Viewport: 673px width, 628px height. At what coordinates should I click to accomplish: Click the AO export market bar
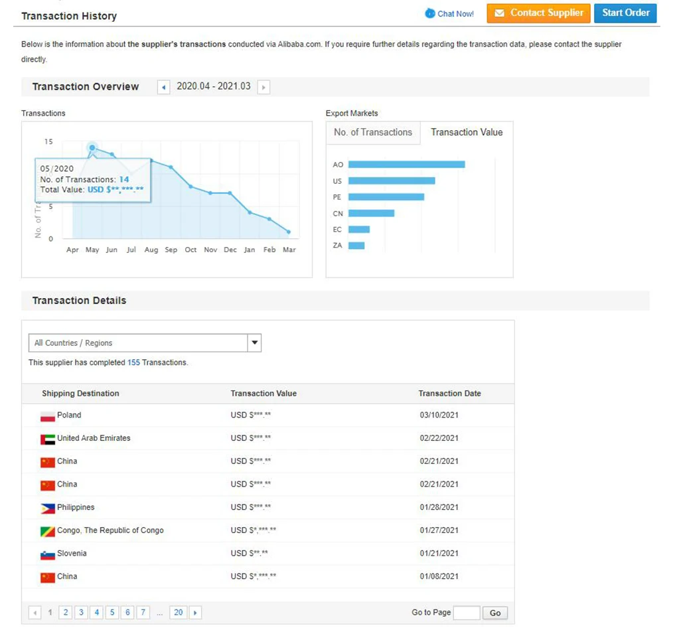(406, 165)
